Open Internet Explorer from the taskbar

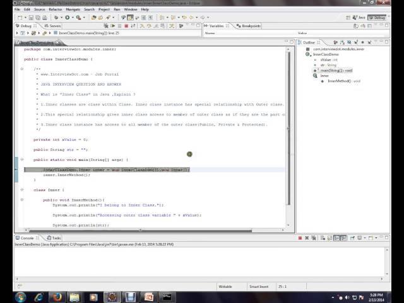39,297
